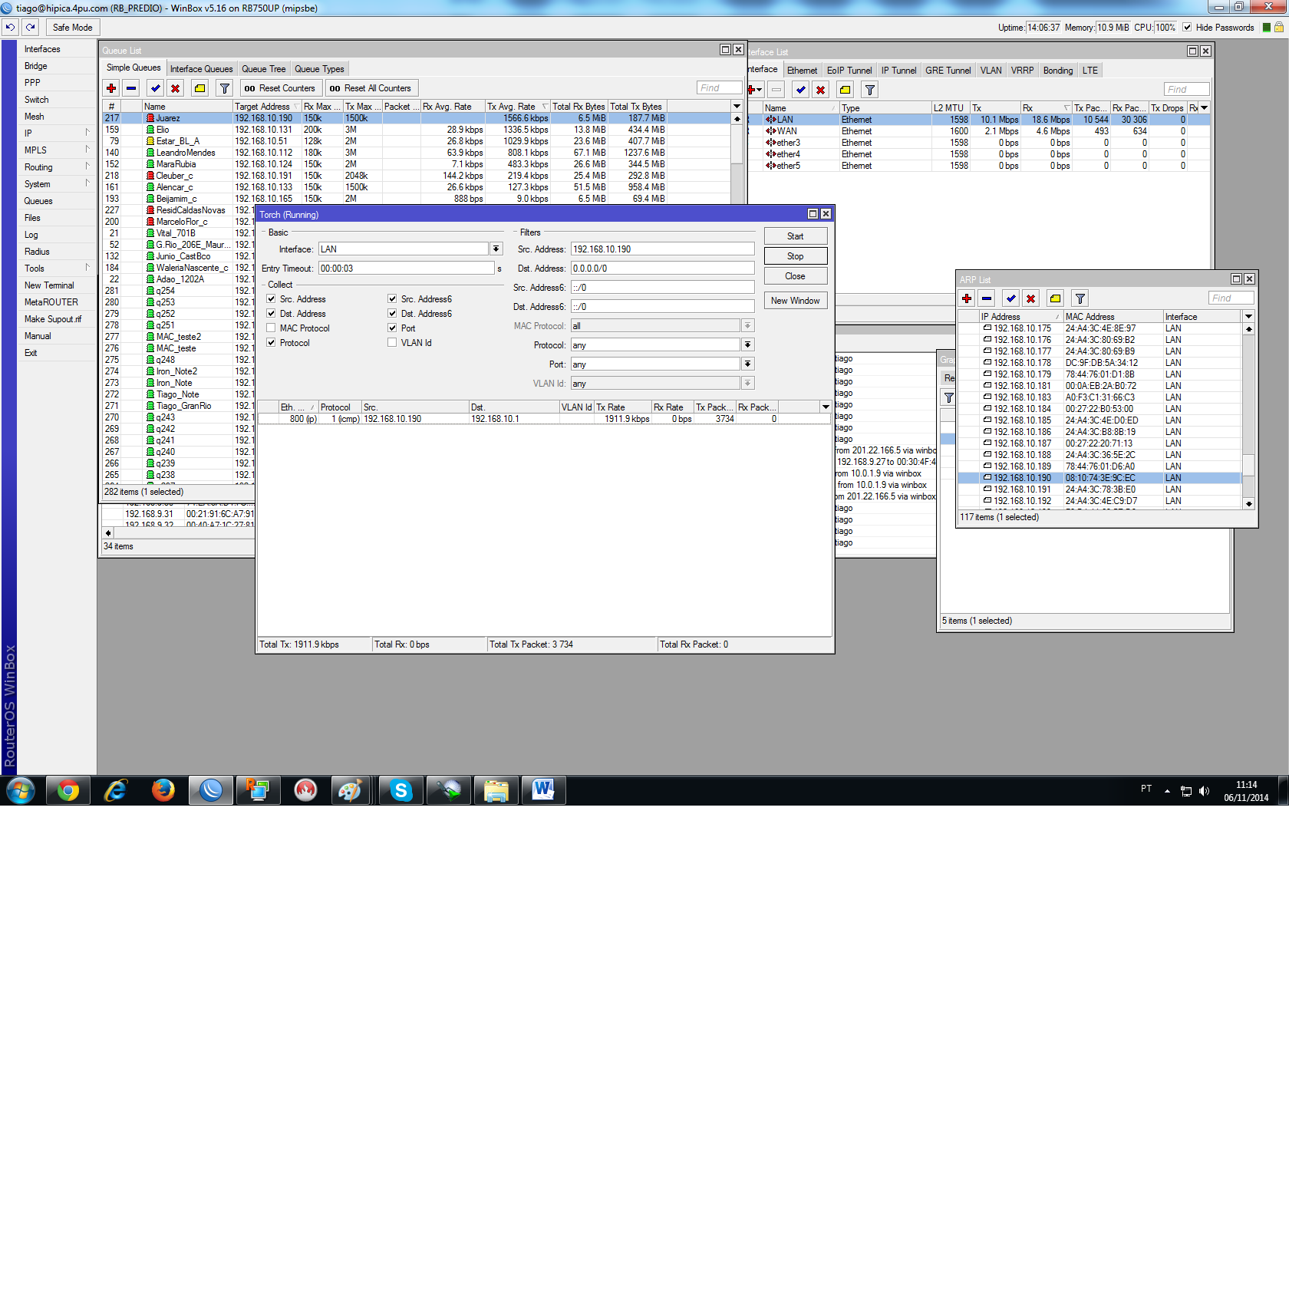Disable interface with red X in Interface List
Image resolution: width=1289 pixels, height=1292 pixels.
pos(821,90)
